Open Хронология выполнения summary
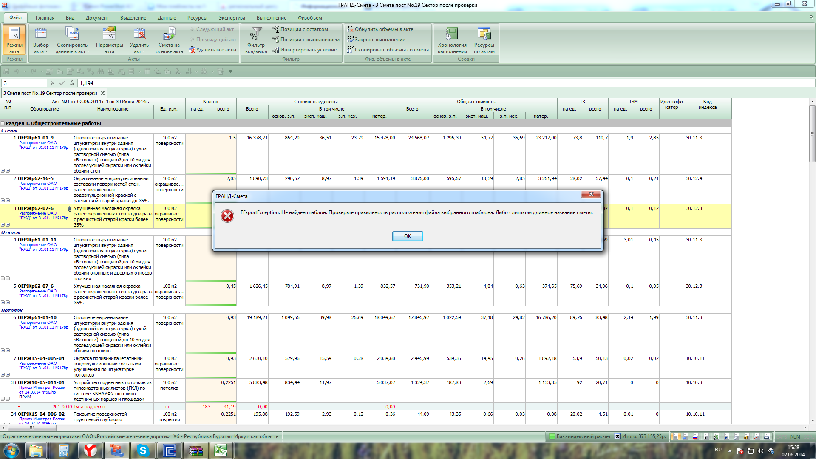 [452, 40]
